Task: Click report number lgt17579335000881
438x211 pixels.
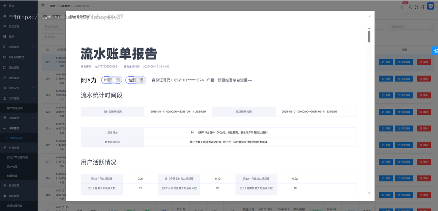Action: click(x=107, y=66)
